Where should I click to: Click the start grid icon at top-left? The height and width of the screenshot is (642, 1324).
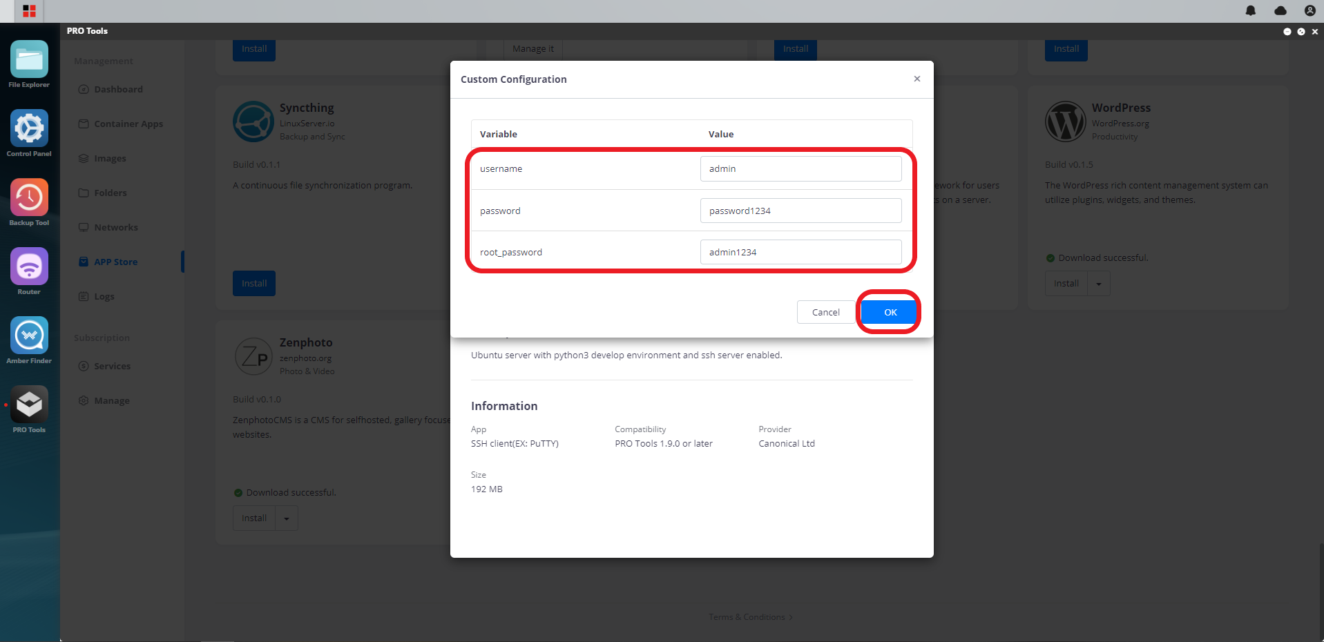tap(29, 11)
